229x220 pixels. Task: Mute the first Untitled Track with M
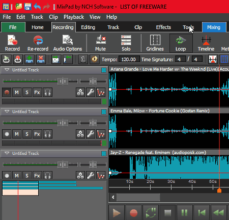(17, 92)
